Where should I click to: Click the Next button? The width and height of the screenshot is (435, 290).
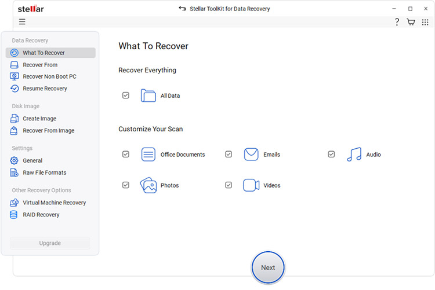pos(268,267)
